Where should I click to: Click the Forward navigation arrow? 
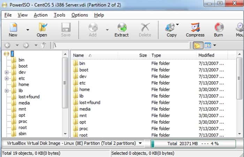[x=26, y=45]
